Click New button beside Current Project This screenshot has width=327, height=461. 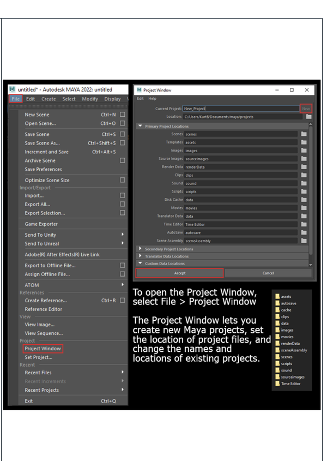point(306,109)
